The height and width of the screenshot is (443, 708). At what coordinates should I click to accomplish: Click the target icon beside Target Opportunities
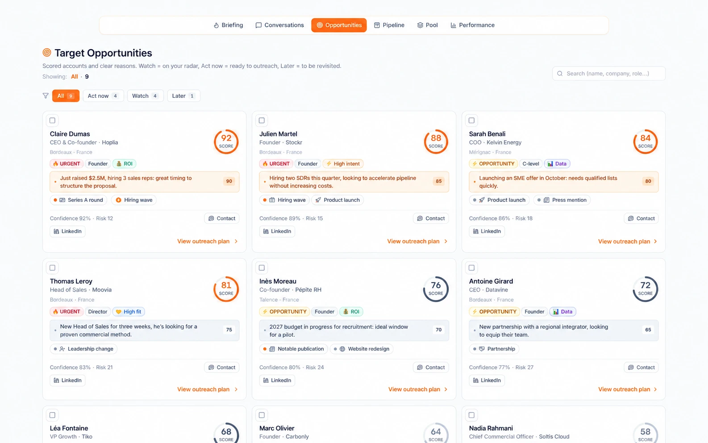point(47,53)
